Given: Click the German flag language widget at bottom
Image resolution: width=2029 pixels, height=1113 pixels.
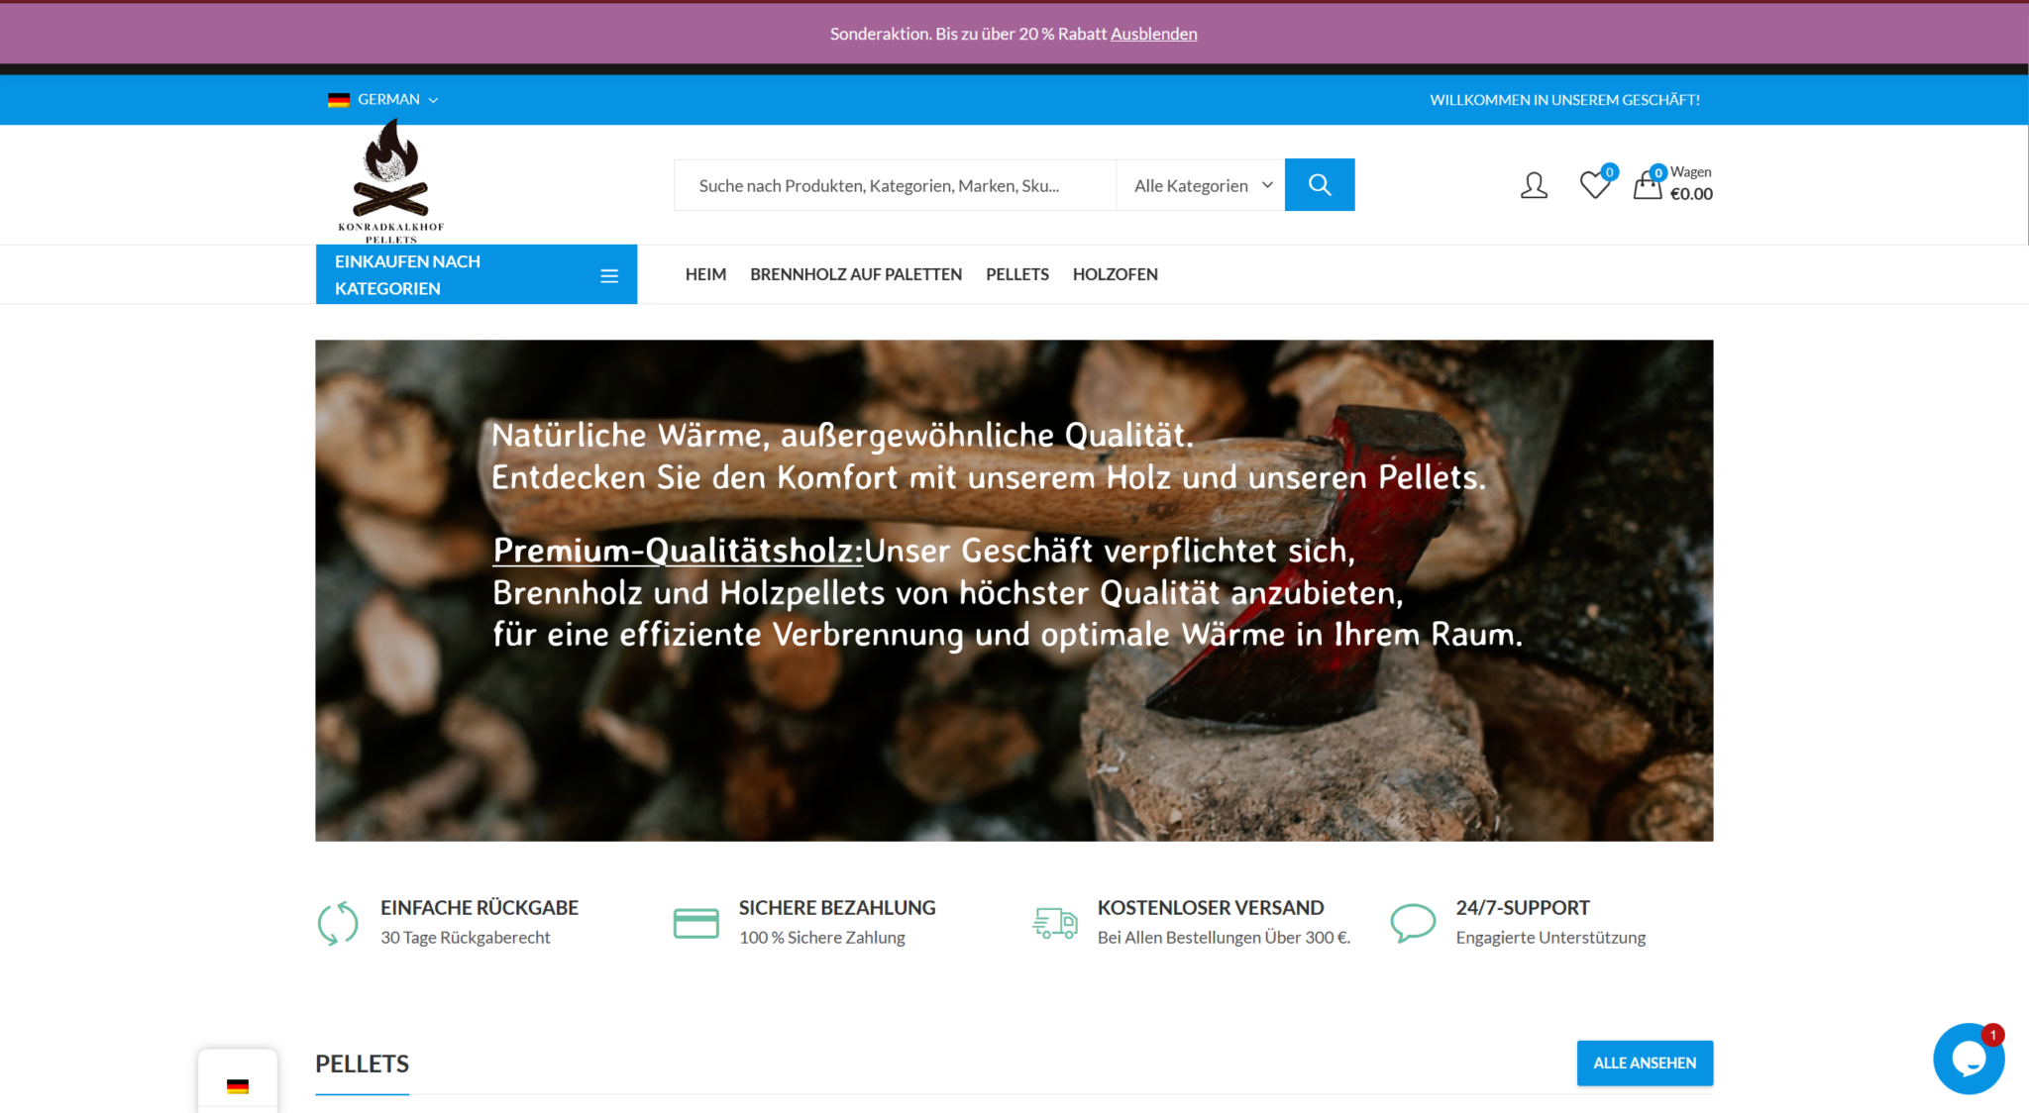Looking at the screenshot, I should (238, 1086).
